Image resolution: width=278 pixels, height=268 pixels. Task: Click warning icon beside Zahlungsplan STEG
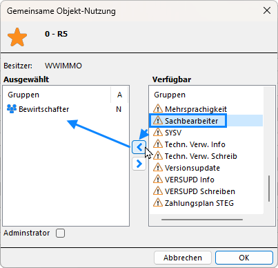tap(158, 202)
